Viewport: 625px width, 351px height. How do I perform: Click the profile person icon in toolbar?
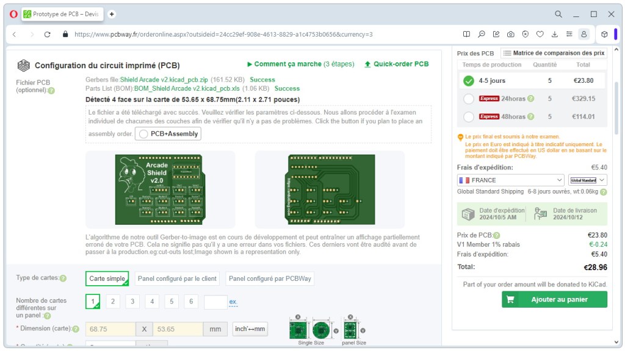[x=584, y=34]
